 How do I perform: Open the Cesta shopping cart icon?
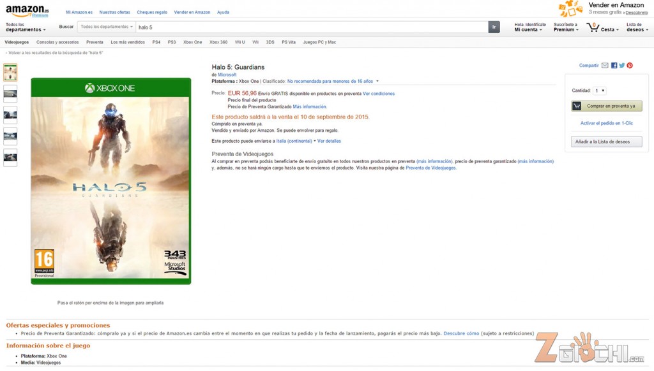593,28
